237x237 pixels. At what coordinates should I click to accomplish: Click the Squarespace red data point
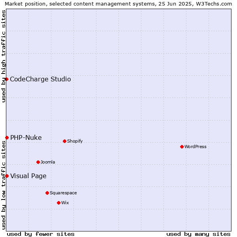[x=47, y=193]
